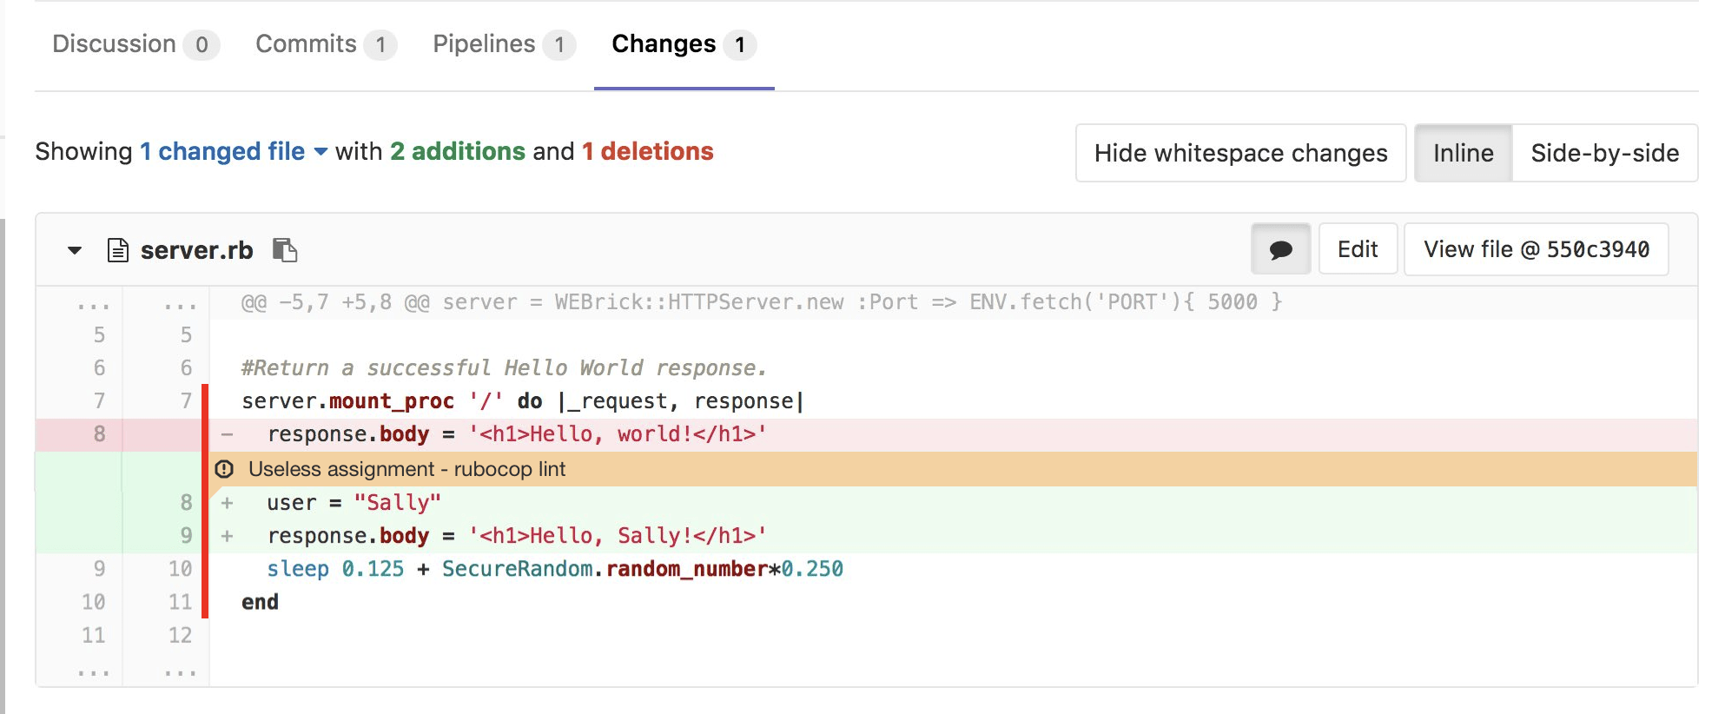Screen dimensions: 1725x714
Task: Click the server.rb file name link
Action: pos(196,250)
